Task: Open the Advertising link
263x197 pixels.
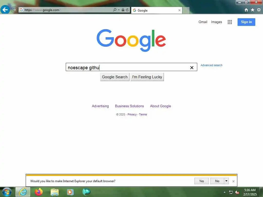Action: [100, 106]
